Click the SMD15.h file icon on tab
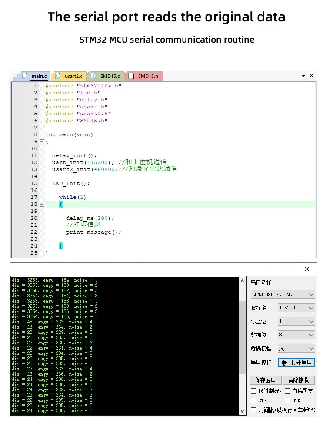 [x=131, y=76]
